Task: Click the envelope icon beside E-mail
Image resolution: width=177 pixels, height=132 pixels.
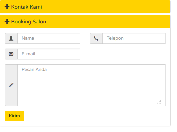Action: pyautogui.click(x=11, y=54)
